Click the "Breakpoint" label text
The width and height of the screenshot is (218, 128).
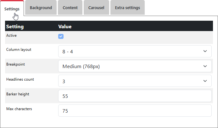16,64
